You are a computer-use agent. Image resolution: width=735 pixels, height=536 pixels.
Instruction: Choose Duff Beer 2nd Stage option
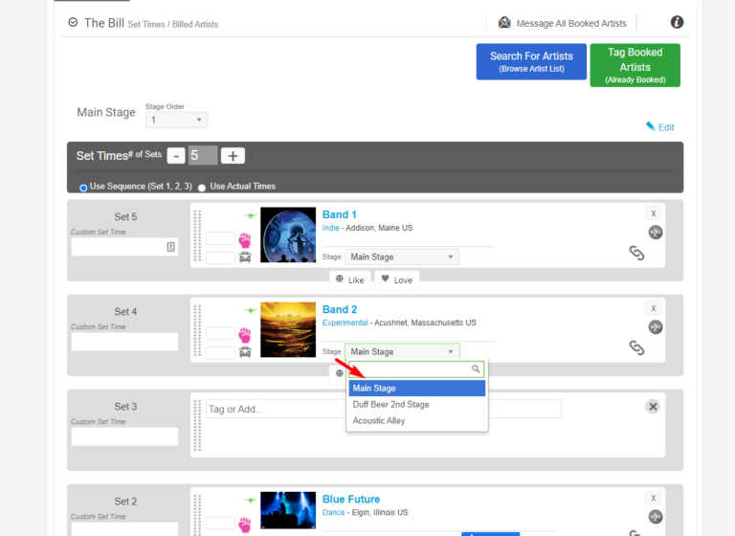coord(416,404)
